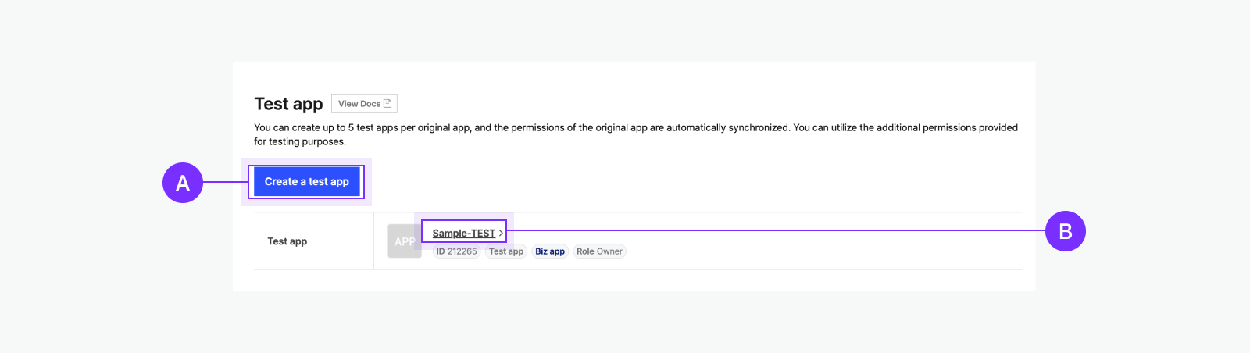The height and width of the screenshot is (353, 1250).
Task: Click the word Owner in the Role badge
Action: (609, 251)
